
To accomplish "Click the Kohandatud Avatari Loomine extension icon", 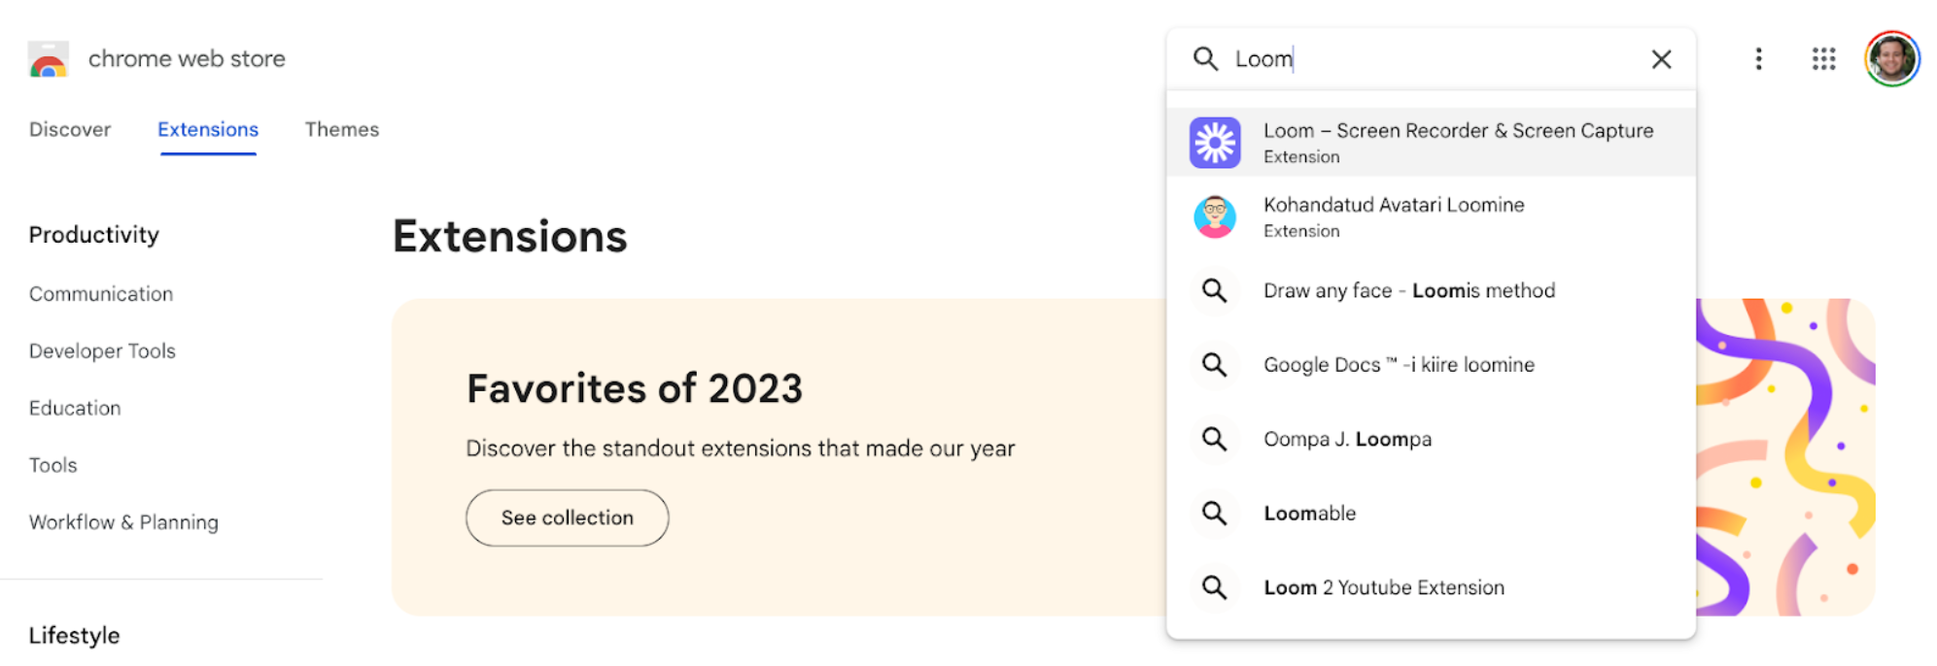I will [1214, 216].
